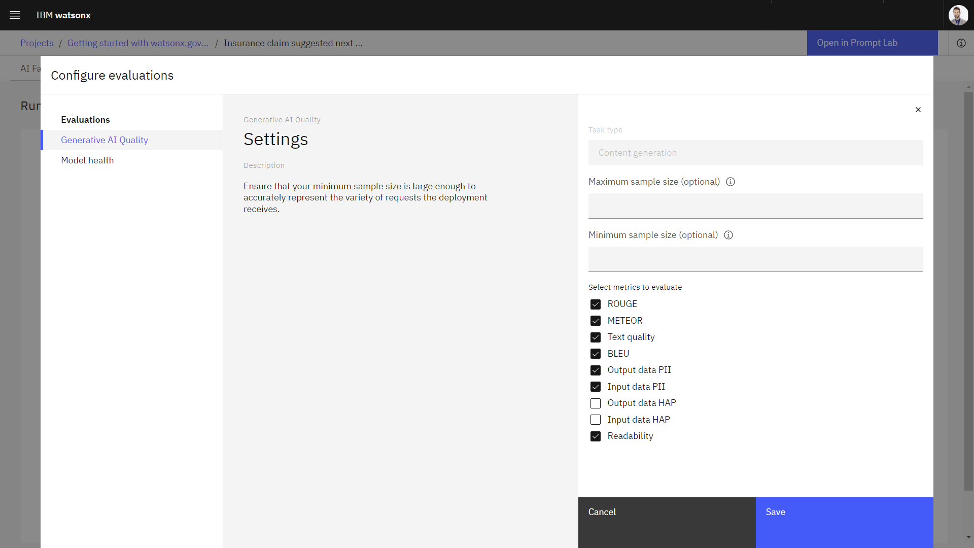Screen dimensions: 974x548
Task: Click the close dialog icon
Action: (x=918, y=110)
